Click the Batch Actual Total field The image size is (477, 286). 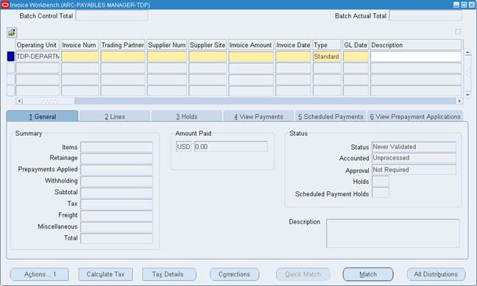click(x=425, y=15)
